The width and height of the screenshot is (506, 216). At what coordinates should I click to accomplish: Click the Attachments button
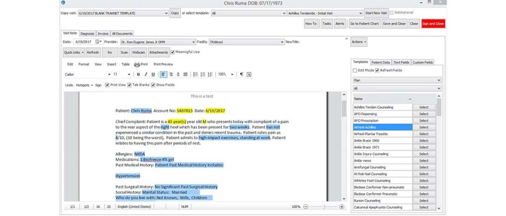[x=159, y=52]
